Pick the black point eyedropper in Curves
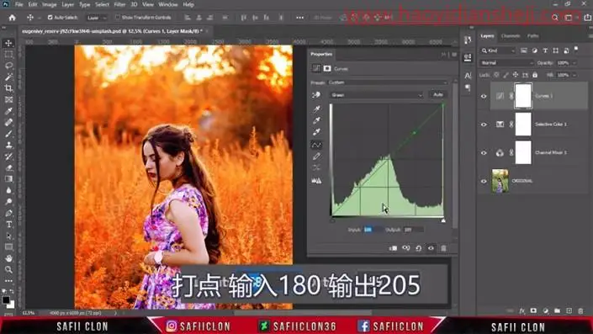This screenshot has height=334, width=593. point(316,109)
